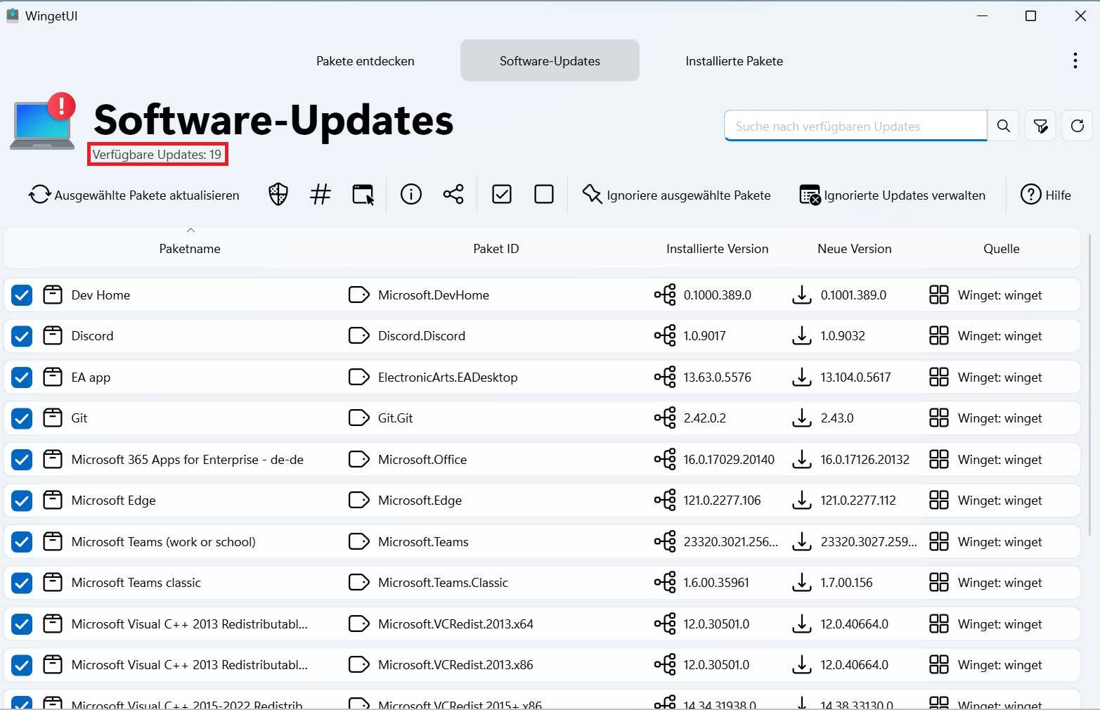The width and height of the screenshot is (1100, 710).
Task: Open the Installierte Pakete tab
Action: point(734,60)
